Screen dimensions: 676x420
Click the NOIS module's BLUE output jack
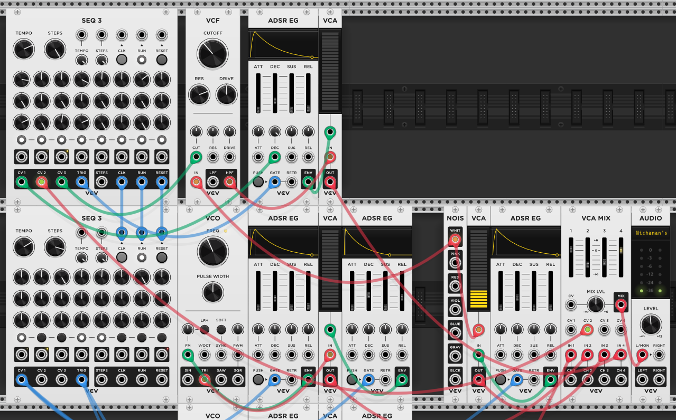(455, 333)
